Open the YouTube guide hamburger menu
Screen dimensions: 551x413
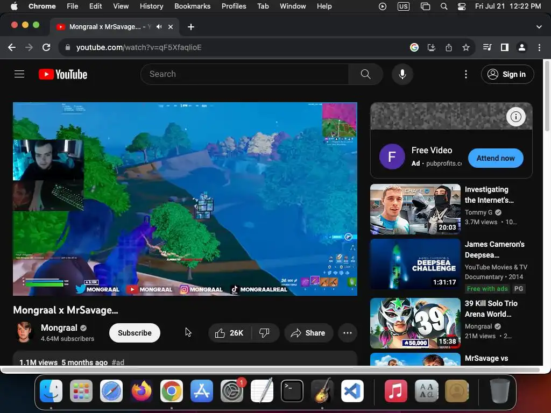[19, 74]
